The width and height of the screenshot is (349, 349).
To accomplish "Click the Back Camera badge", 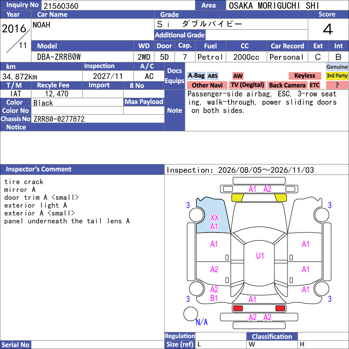I will tap(287, 85).
